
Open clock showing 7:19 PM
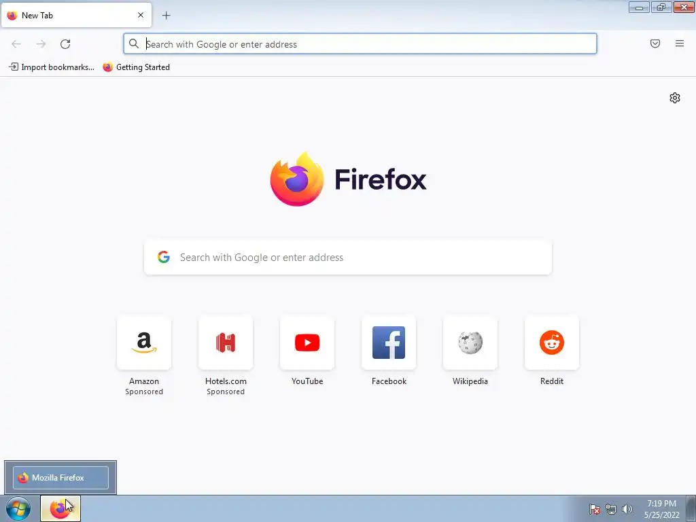pyautogui.click(x=662, y=508)
